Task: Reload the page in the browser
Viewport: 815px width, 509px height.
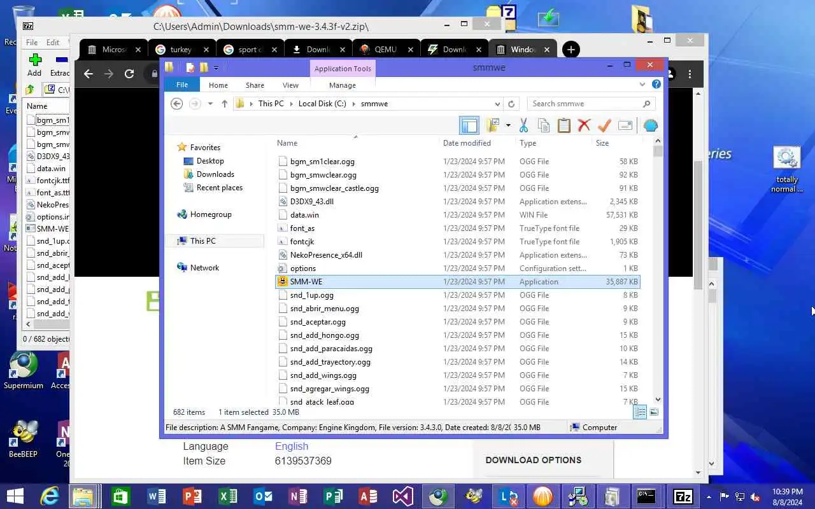Action: pos(129,74)
